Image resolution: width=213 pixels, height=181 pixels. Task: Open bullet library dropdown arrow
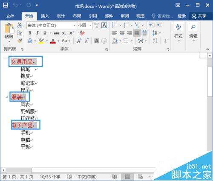(x=120, y=25)
